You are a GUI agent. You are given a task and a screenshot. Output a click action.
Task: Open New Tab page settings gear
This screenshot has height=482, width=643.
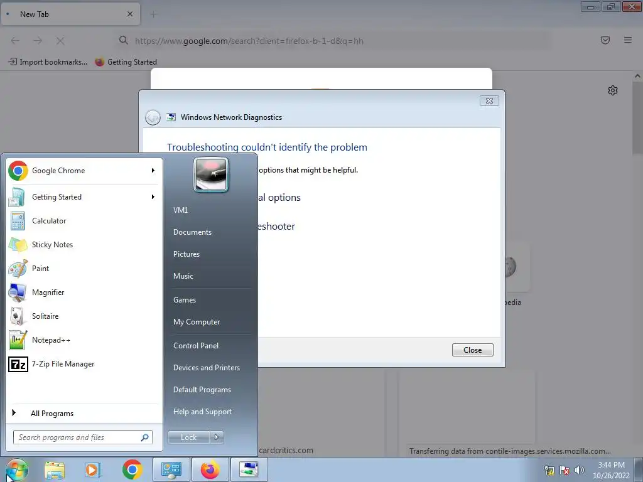pos(613,90)
